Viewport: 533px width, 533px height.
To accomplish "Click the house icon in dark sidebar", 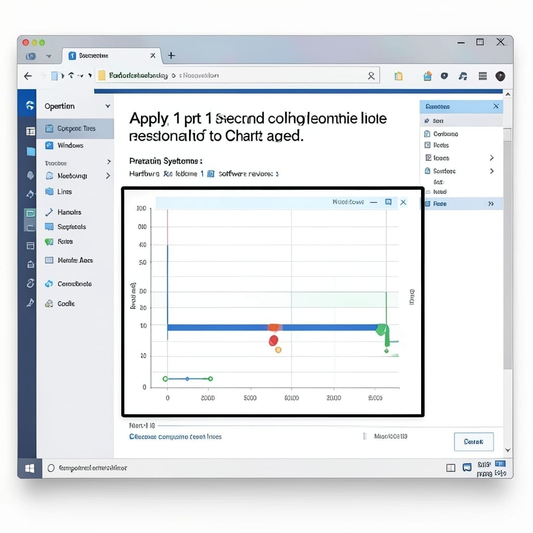I will (31, 264).
